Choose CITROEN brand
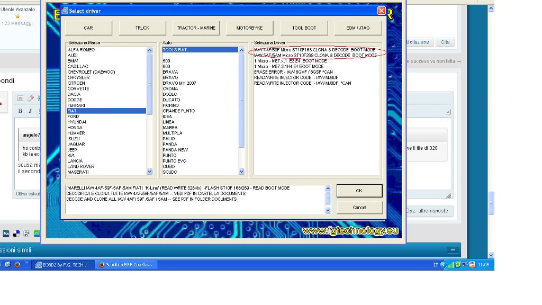Image resolution: width=542 pixels, height=305 pixels. (x=76, y=83)
